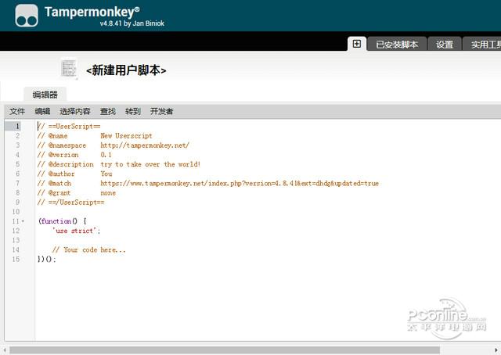Click the '// ==UserScript==' header line
Image resolution: width=501 pixels, height=355 pixels.
coord(69,126)
